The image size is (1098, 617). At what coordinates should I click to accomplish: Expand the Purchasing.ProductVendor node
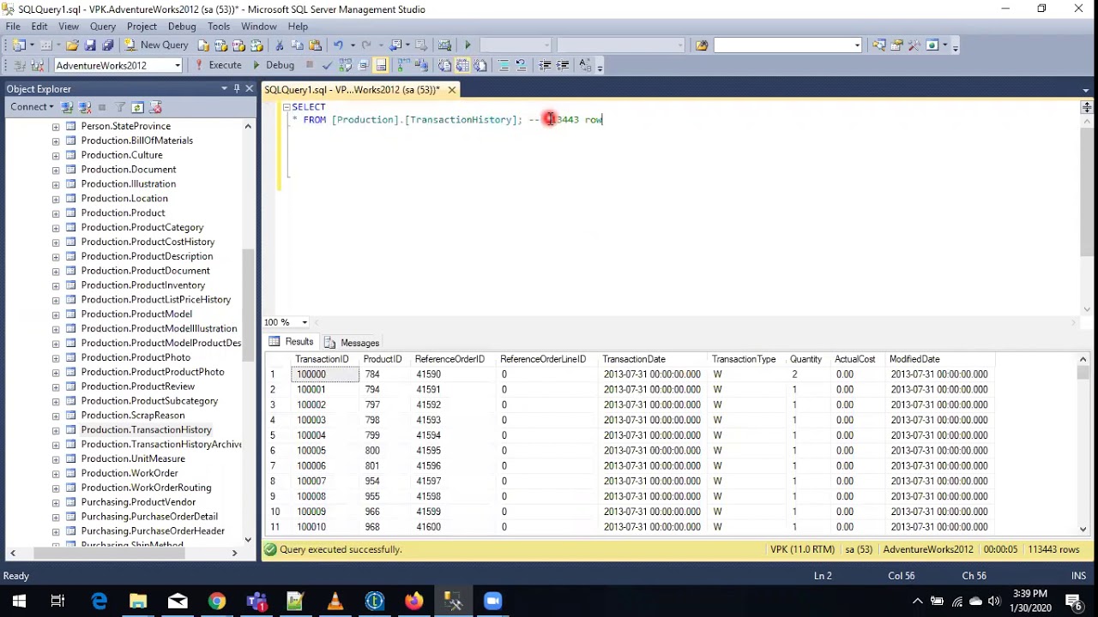(x=56, y=502)
